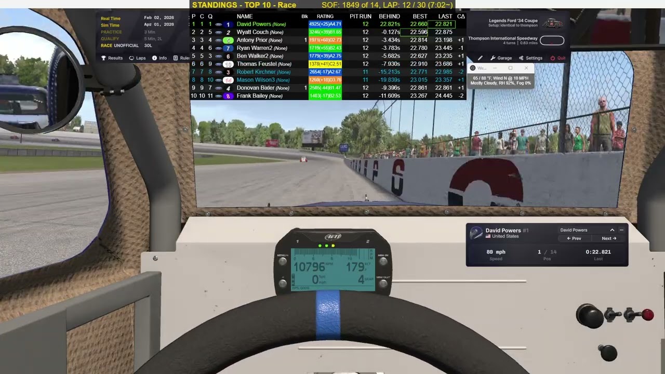Image resolution: width=665 pixels, height=374 pixels.
Task: Click the weather widget window icon
Action: pyautogui.click(x=472, y=68)
